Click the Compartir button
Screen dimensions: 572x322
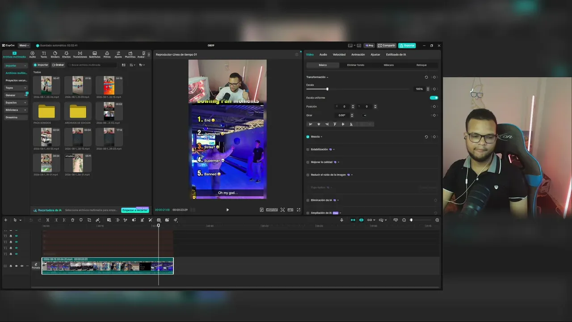coord(387,46)
